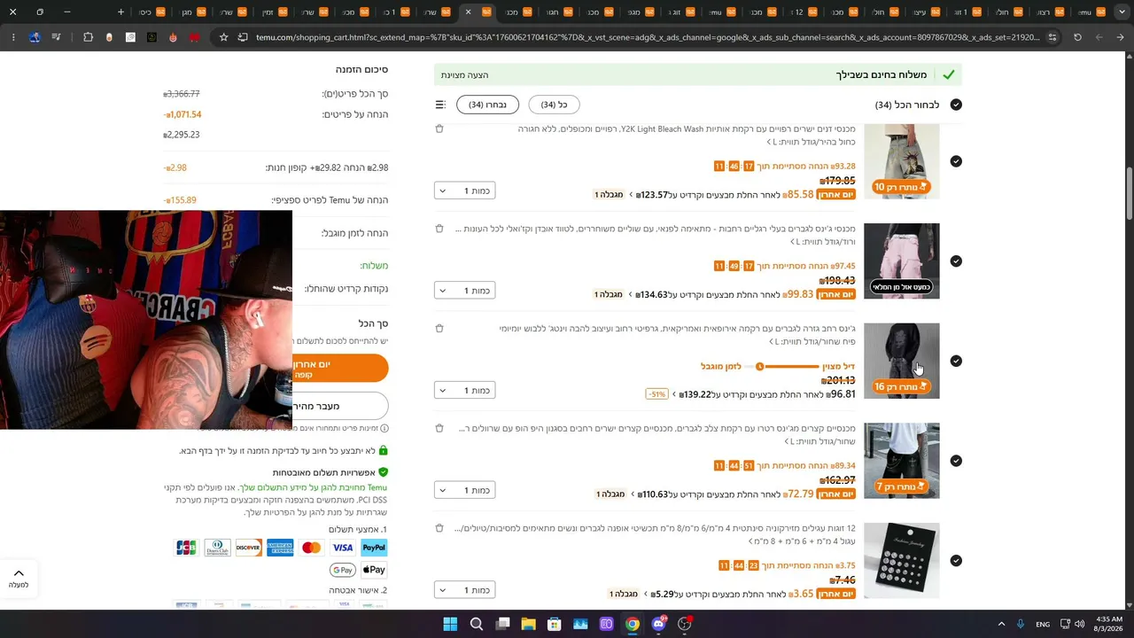Screen dimensions: 1134x638
Task: Open the cart list view options icon
Action: (440, 105)
